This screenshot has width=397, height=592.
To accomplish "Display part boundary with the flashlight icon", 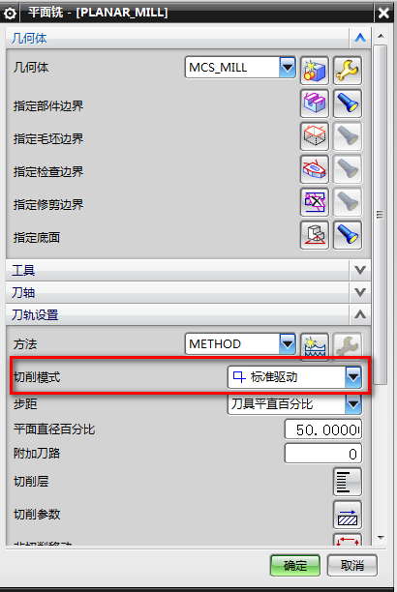I will pyautogui.click(x=348, y=104).
